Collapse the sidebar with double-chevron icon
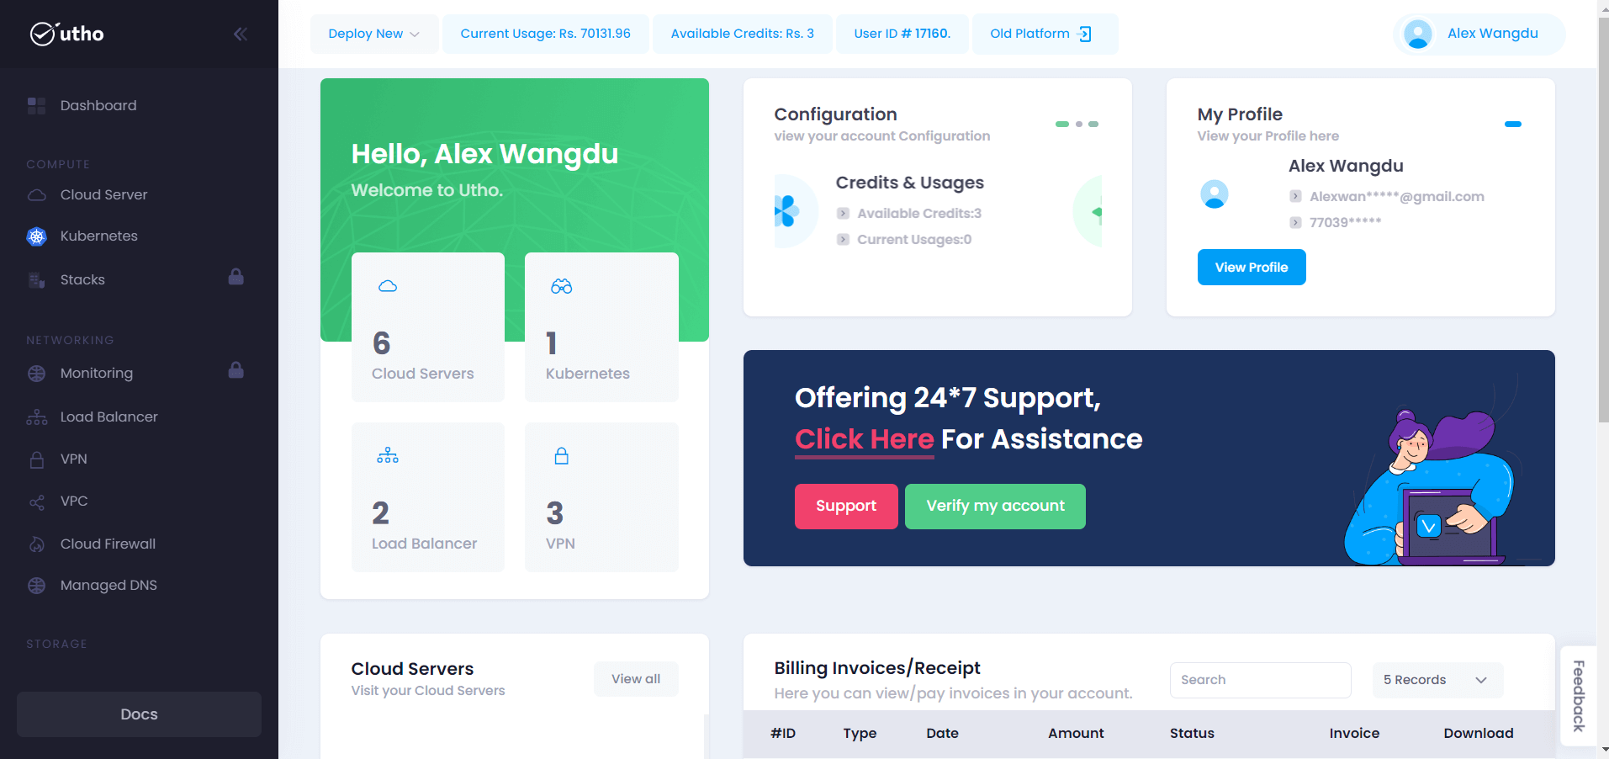Viewport: 1609px width, 759px height. point(241,34)
